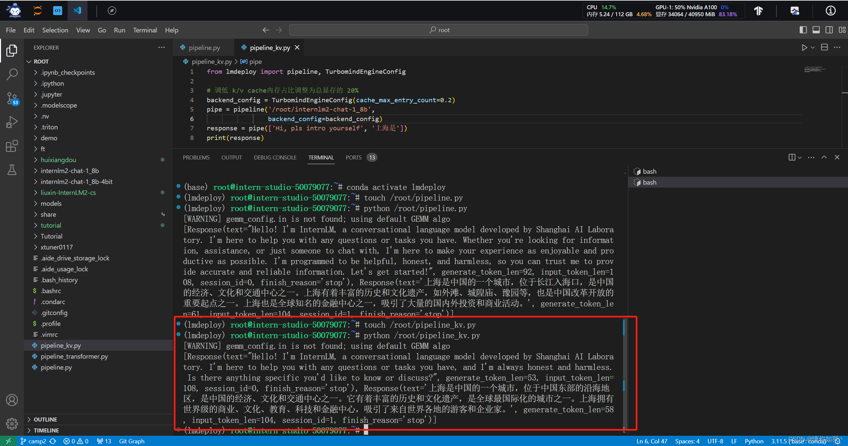Image resolution: width=848 pixels, height=446 pixels.
Task: Customize editor layout
Action: coord(842,30)
